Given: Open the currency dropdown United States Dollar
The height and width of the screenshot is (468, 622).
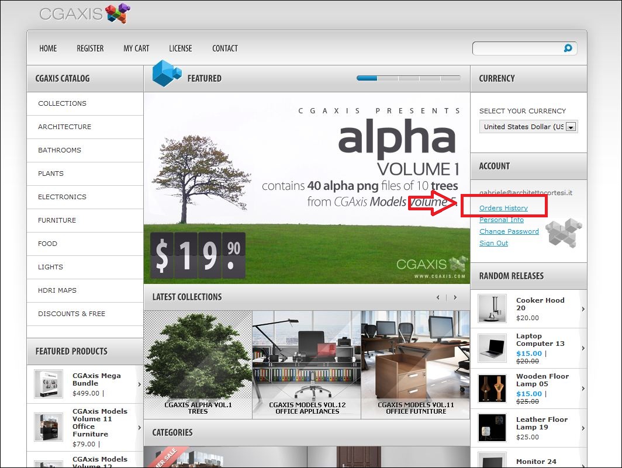Looking at the screenshot, I should (x=528, y=127).
